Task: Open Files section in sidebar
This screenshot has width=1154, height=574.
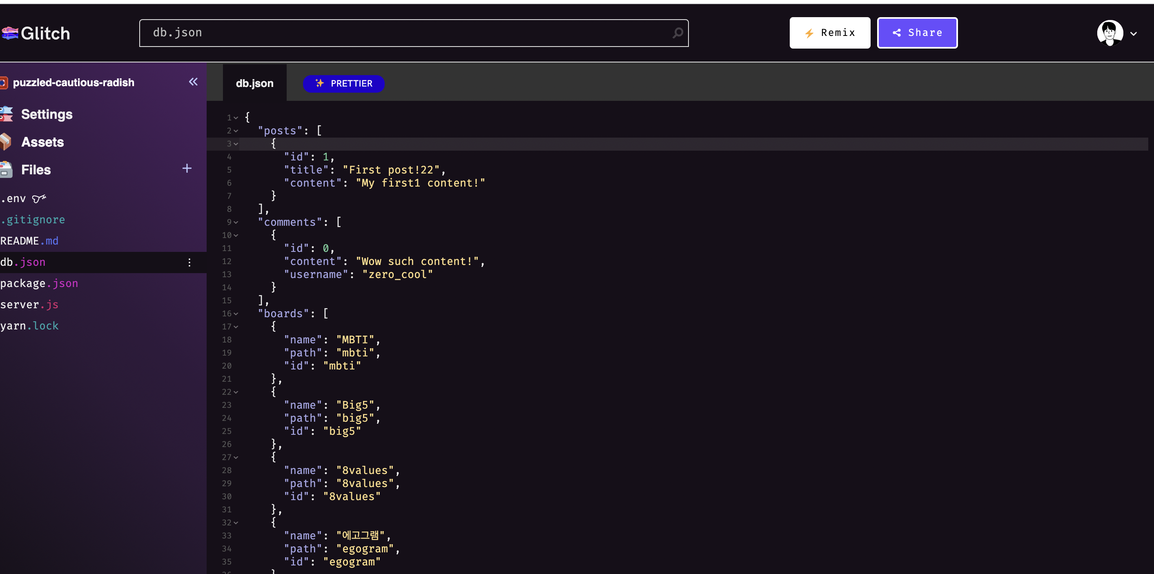Action: tap(36, 170)
